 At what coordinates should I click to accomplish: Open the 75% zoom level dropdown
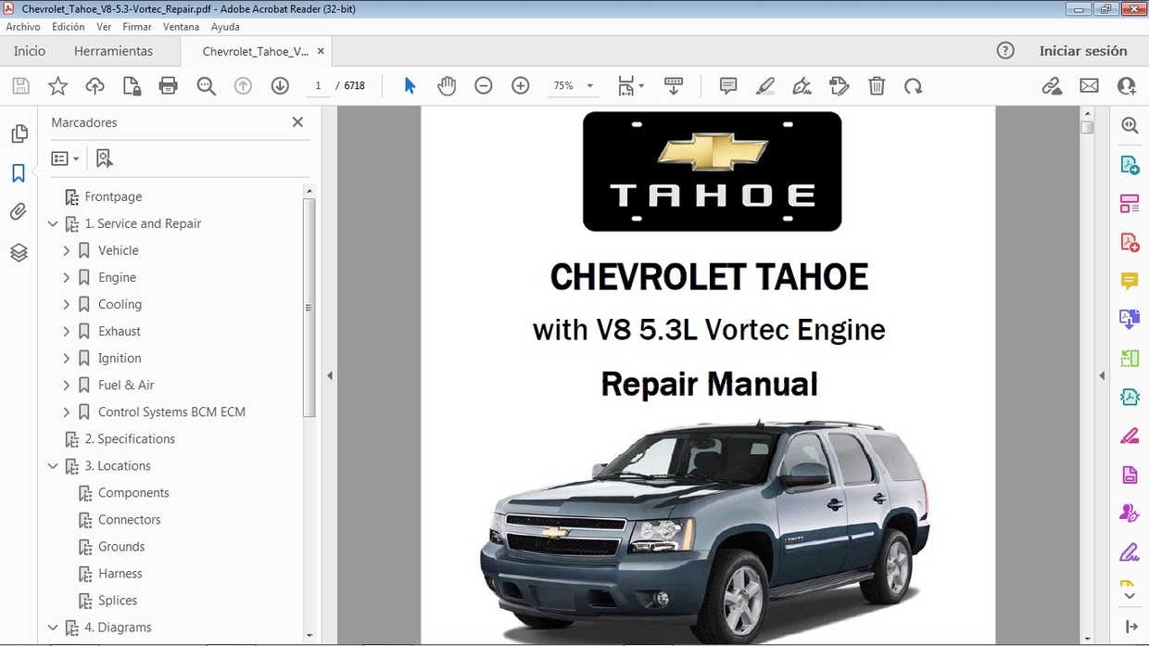click(x=590, y=85)
